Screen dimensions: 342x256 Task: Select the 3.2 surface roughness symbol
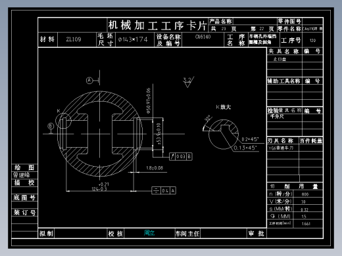pos(188,82)
